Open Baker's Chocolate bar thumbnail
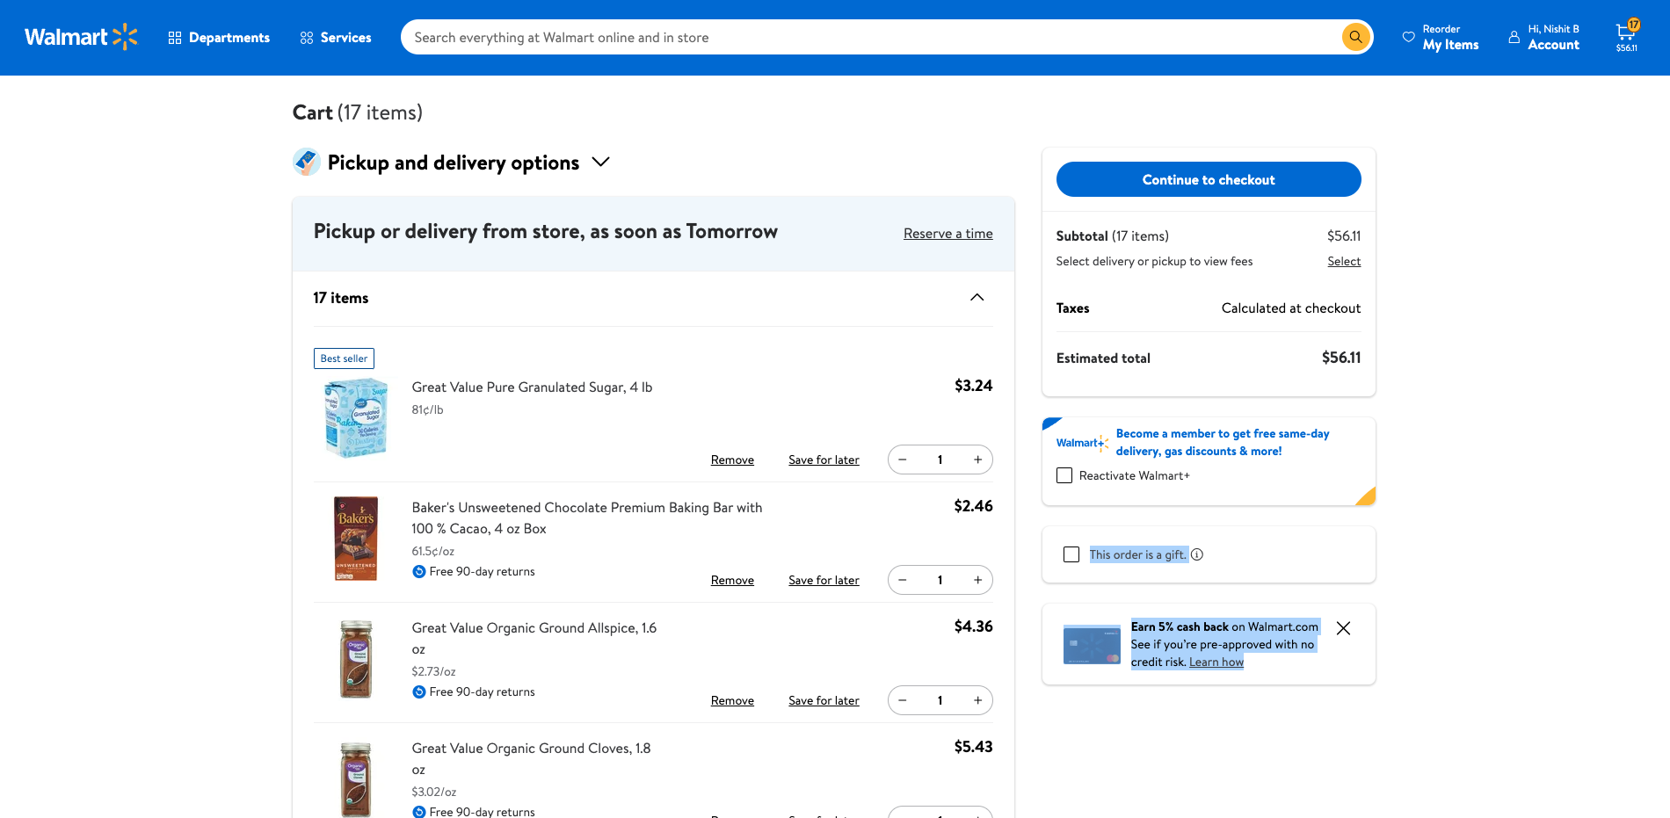The width and height of the screenshot is (1670, 818). (356, 539)
